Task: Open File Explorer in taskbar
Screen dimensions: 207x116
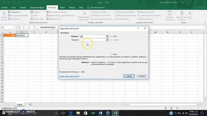Action: 78,113
